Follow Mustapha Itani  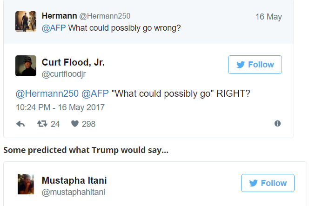(x=268, y=183)
